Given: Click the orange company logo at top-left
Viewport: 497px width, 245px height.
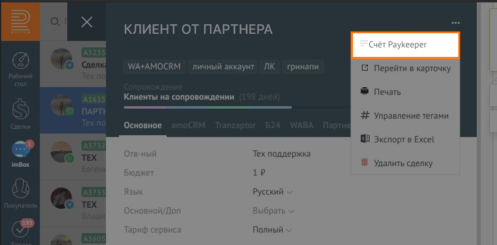Looking at the screenshot, I should click(20, 21).
